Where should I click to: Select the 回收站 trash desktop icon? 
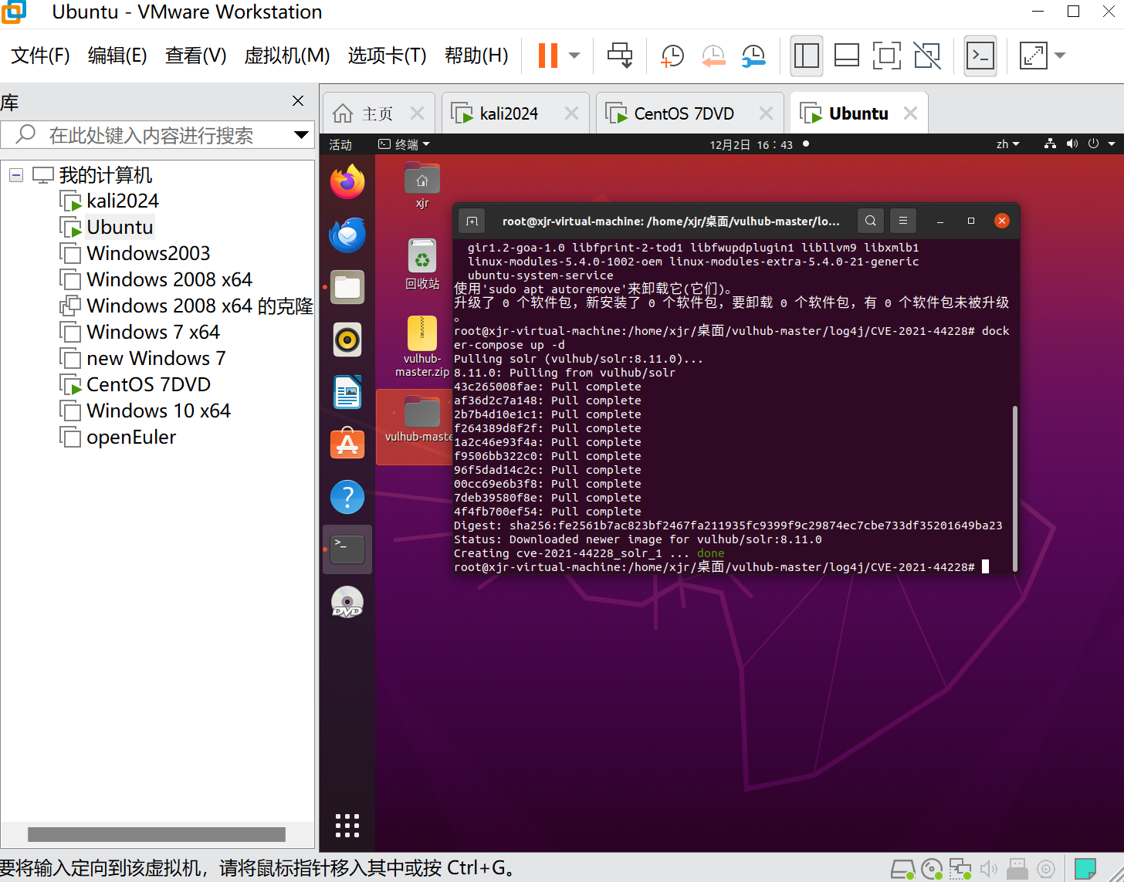pyautogui.click(x=422, y=264)
